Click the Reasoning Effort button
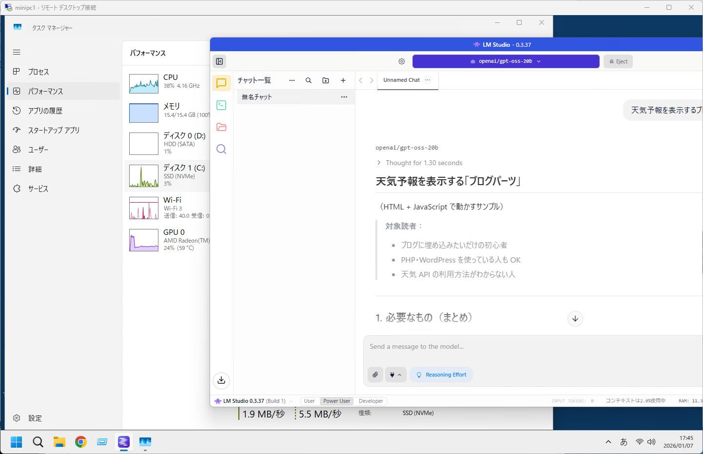The height and width of the screenshot is (454, 703). coord(441,375)
